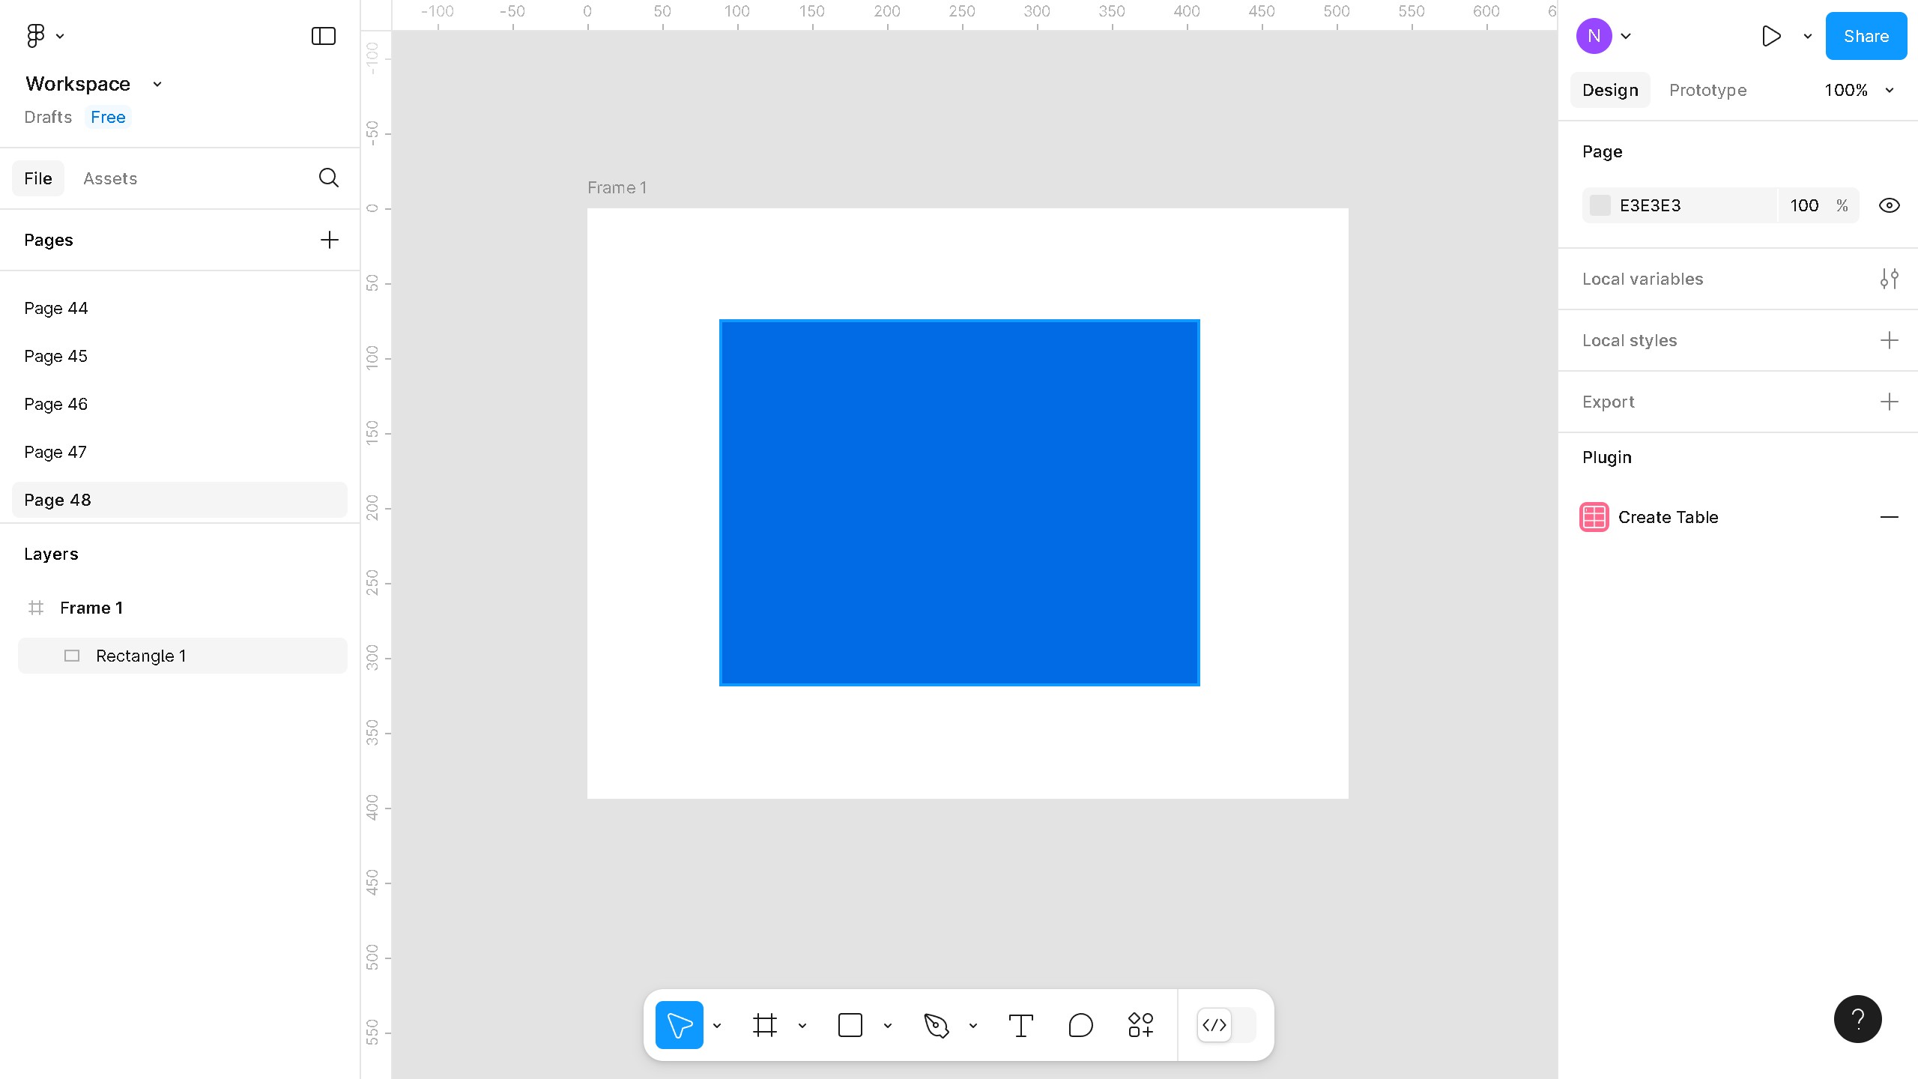Open the Figma main menu
This screenshot has width=1918, height=1079.
pyautogui.click(x=36, y=35)
